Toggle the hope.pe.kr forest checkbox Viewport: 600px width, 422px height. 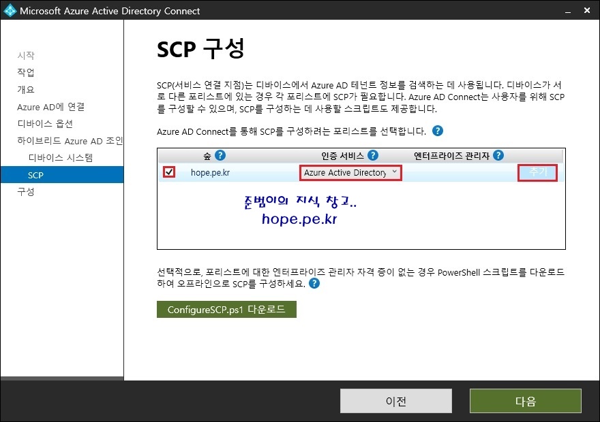(169, 172)
